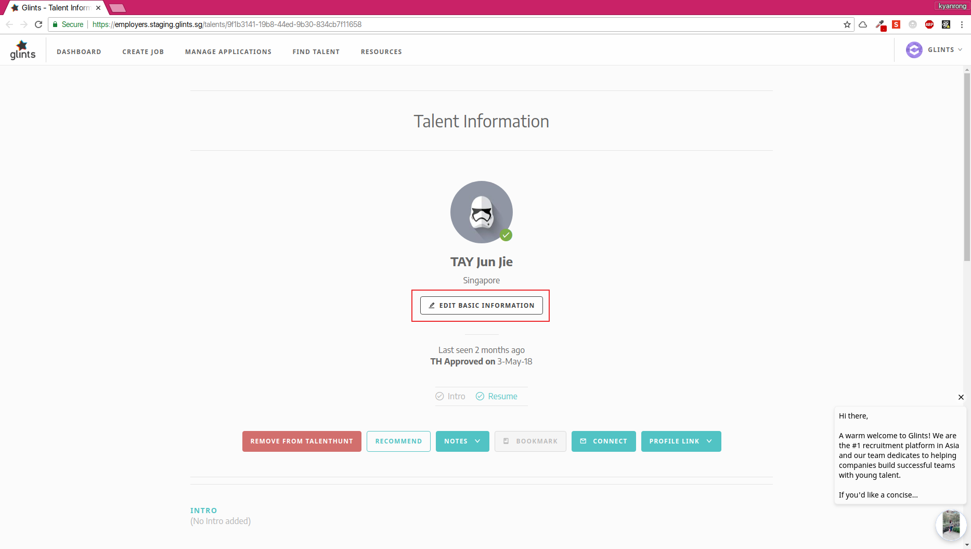Click the pencil icon on Edit Basic Information
Viewport: 971px width, 549px height.
point(431,305)
